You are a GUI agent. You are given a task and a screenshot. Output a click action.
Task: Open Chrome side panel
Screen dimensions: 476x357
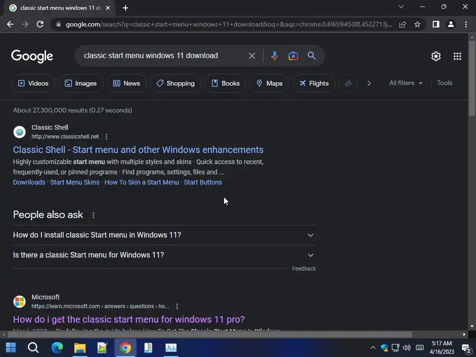click(x=436, y=24)
